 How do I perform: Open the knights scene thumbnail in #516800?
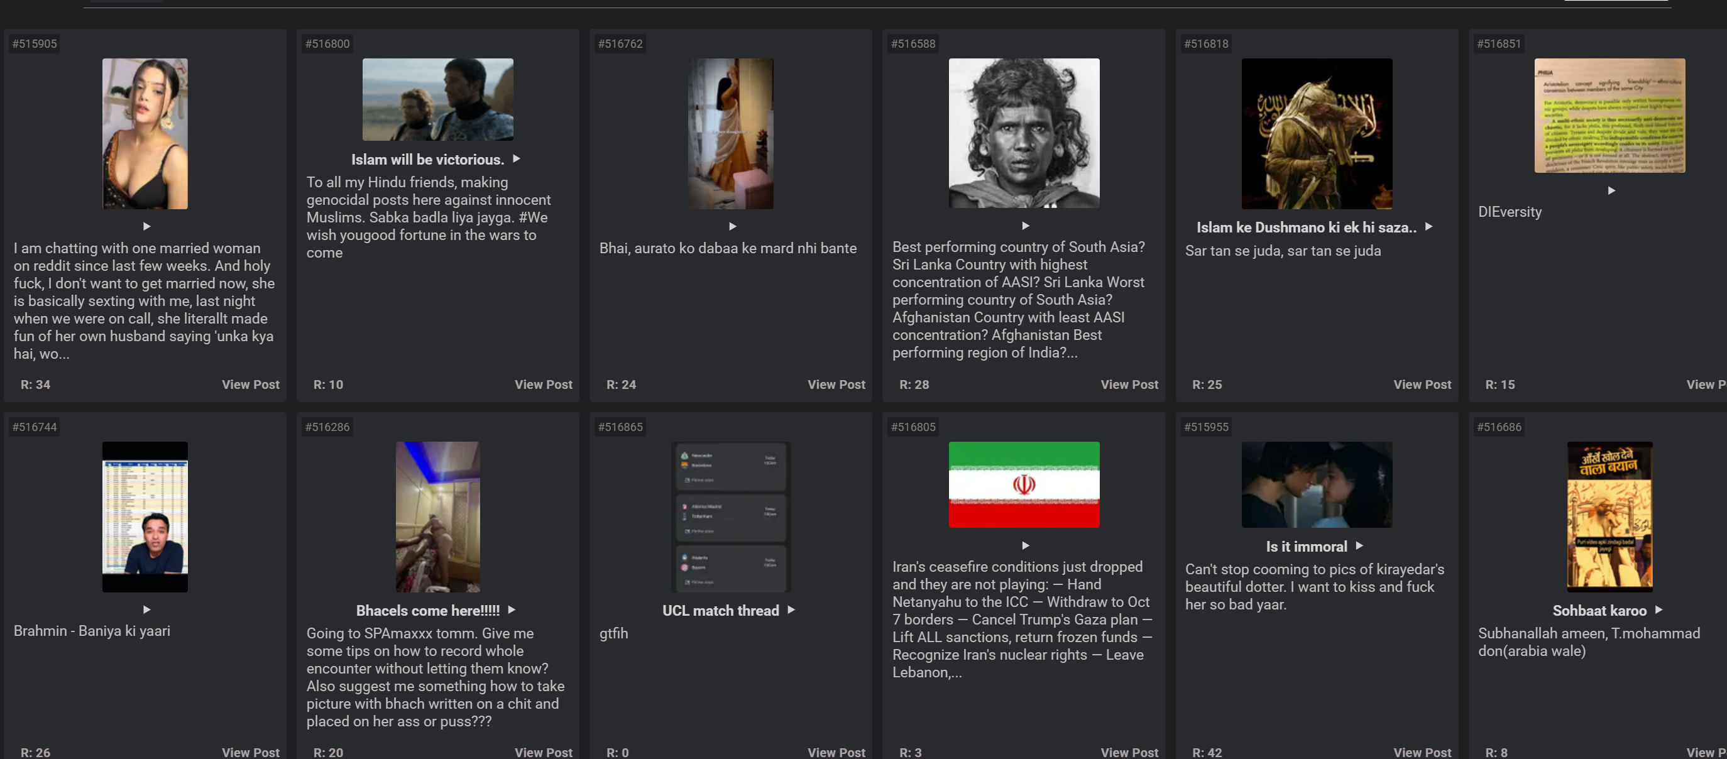437,99
